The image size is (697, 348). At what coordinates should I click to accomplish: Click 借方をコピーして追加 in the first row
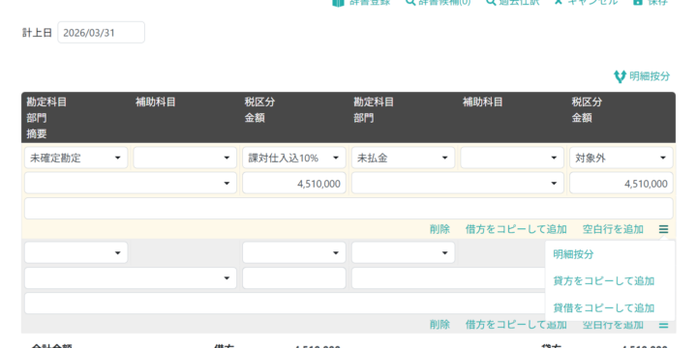(516, 229)
